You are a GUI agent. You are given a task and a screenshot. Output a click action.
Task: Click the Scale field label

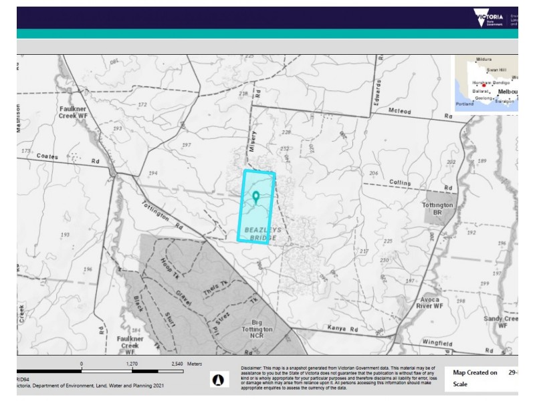460,384
